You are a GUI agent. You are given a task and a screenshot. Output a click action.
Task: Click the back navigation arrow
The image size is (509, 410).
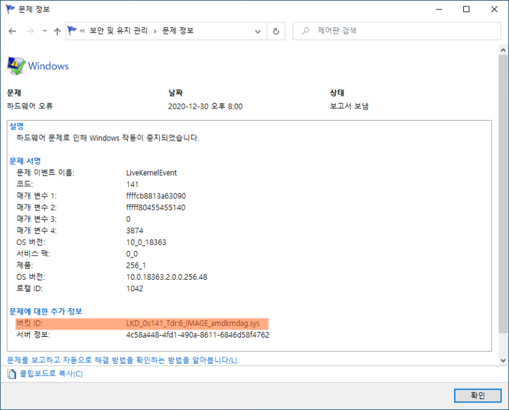tap(13, 31)
